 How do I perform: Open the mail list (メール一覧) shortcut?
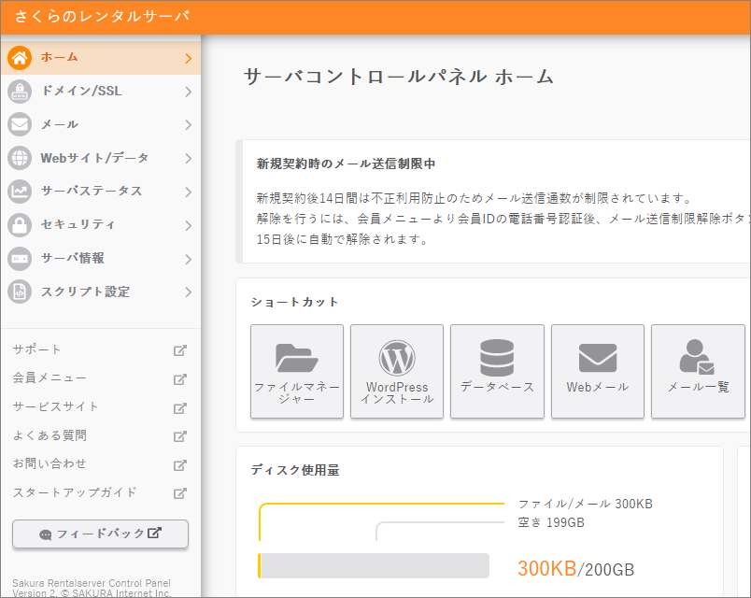coord(698,371)
